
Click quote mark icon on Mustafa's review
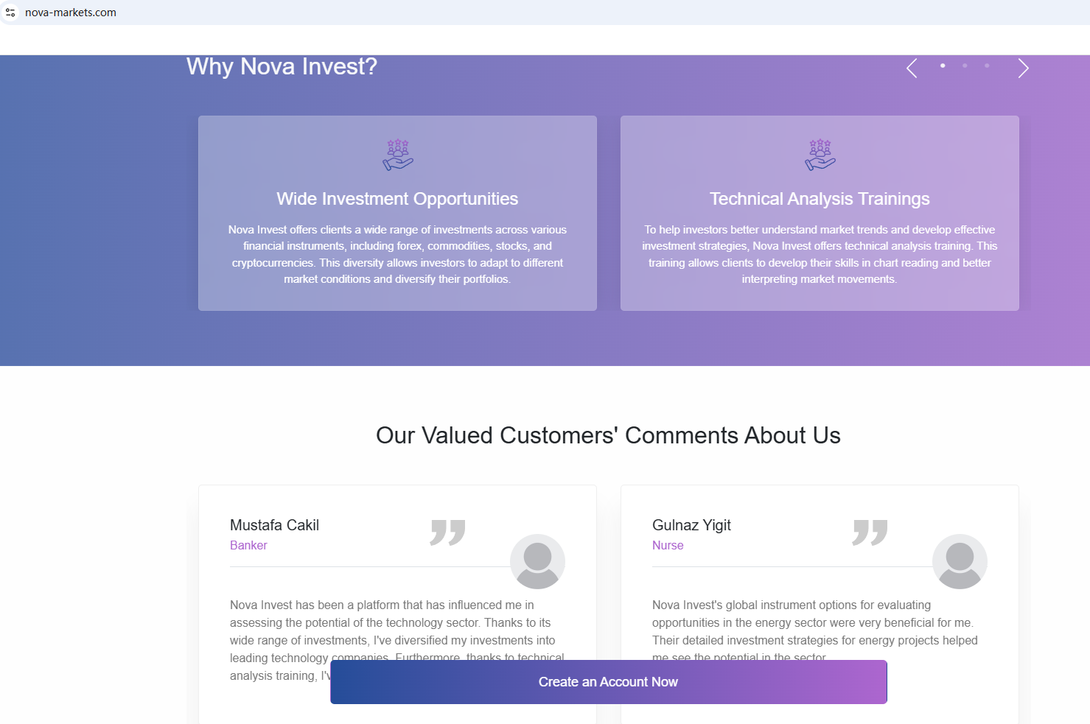(448, 532)
